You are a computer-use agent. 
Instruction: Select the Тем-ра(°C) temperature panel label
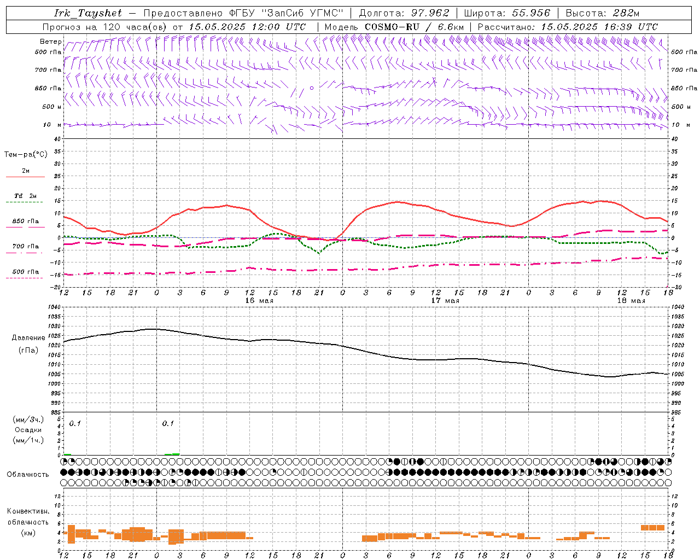coord(26,155)
